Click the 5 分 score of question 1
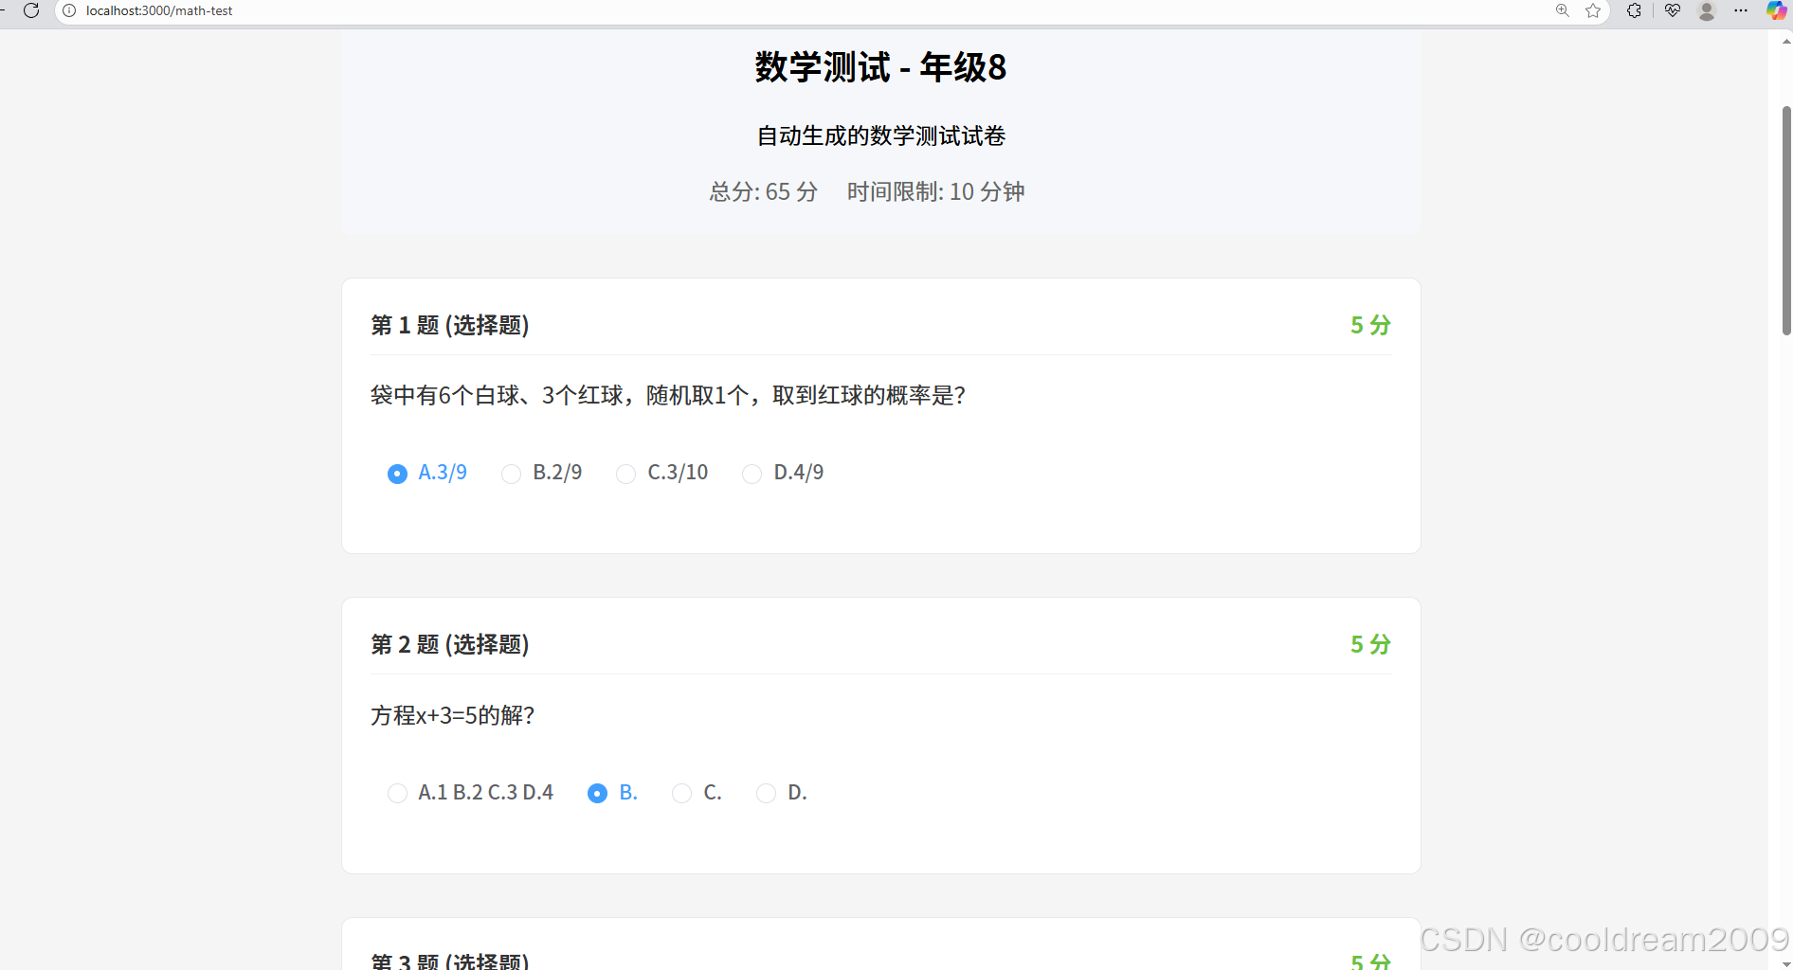Viewport: 1793px width, 970px height. point(1370,326)
